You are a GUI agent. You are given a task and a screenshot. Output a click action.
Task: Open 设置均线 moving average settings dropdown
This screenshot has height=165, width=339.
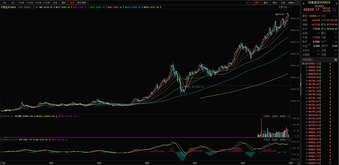(x=283, y=7)
